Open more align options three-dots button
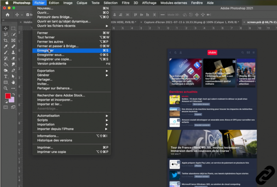This screenshot has height=187, width=277. pyautogui.click(x=162, y=15)
